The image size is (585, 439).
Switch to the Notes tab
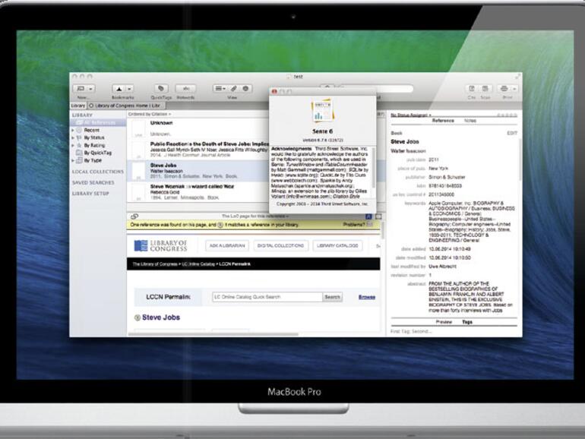[x=470, y=121]
